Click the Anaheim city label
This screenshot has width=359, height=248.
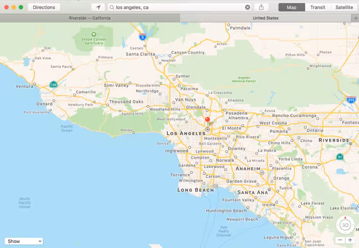248,169
